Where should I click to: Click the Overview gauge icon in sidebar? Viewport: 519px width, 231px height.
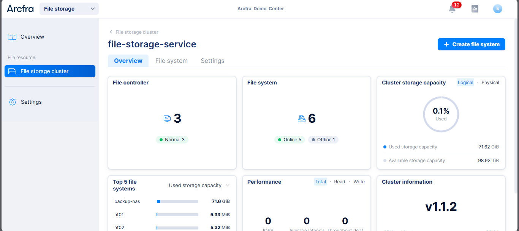coord(12,37)
